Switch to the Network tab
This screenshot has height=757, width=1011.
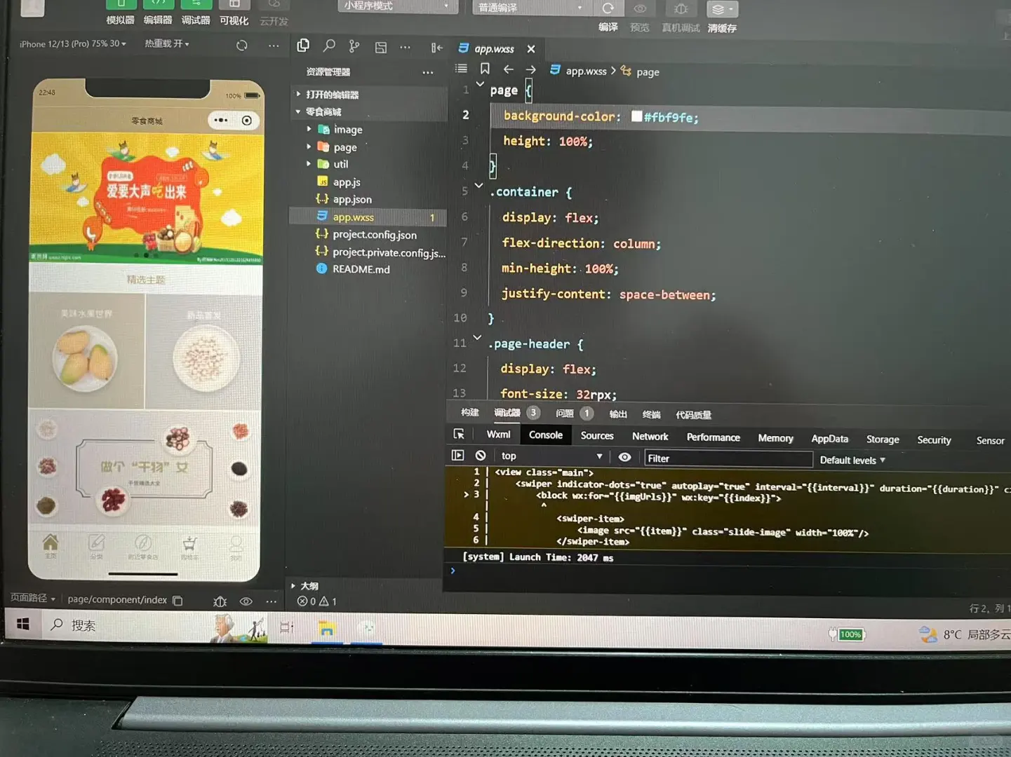(x=650, y=437)
